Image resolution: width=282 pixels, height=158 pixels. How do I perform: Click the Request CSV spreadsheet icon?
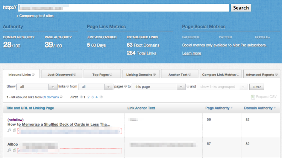tap(253, 97)
